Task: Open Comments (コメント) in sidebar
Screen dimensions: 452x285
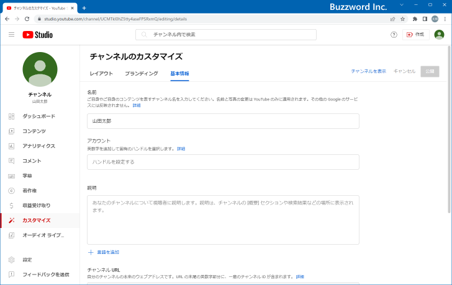Action: 40,160
